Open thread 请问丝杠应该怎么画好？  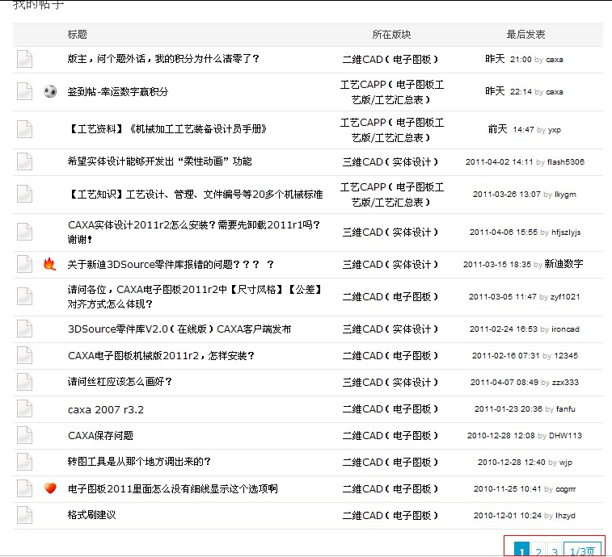point(120,382)
